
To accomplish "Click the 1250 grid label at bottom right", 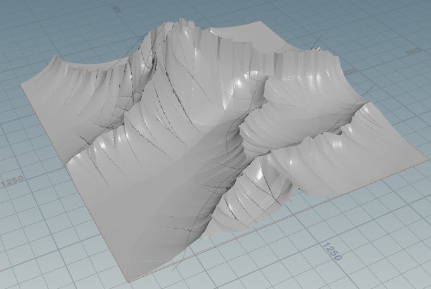I will [x=332, y=251].
